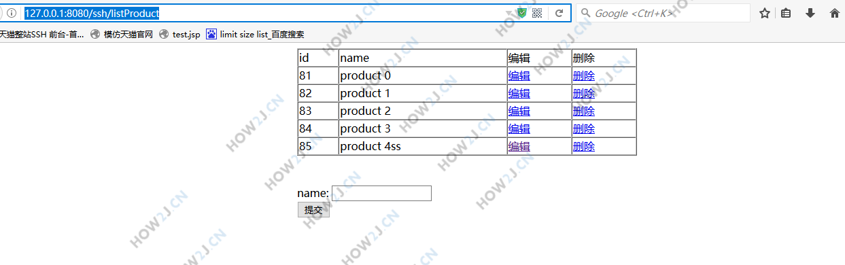845x265 pixels.
Task: Click the name column header
Action: click(x=423, y=58)
